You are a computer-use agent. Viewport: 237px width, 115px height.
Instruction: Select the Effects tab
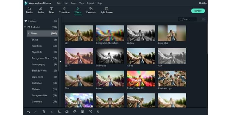click(78, 11)
